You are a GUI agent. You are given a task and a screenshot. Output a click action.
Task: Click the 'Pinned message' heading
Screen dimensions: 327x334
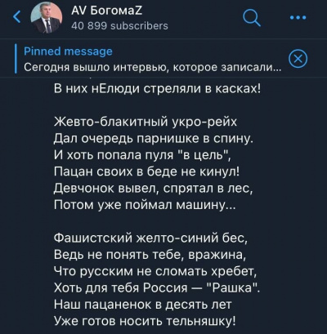point(68,51)
